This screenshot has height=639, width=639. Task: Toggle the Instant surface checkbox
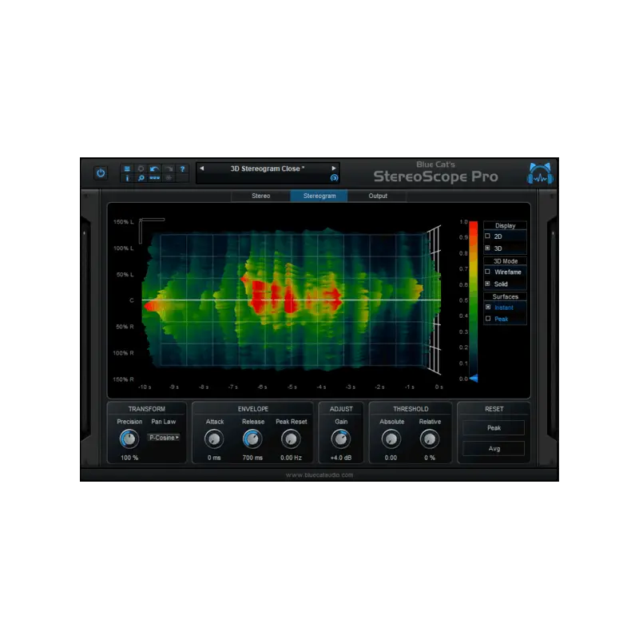pos(488,307)
